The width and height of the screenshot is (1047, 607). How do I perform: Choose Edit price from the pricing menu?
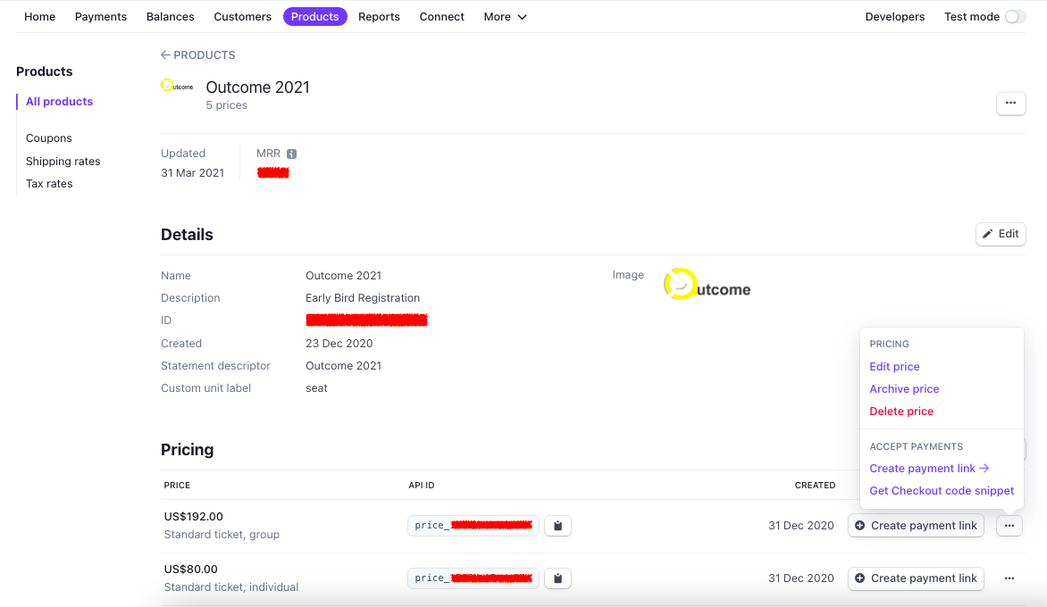coord(895,367)
